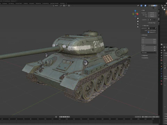Screen dimensions: 167x125
Task: Switch perspective/orthographic grid icon
Action: (138, 27)
